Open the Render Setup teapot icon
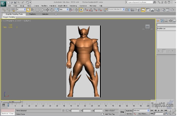This screenshot has height=116, width=182. [163, 10]
